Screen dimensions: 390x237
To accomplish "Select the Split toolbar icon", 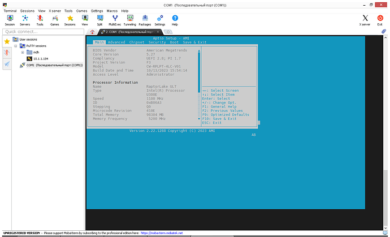I will [x=100, y=20].
